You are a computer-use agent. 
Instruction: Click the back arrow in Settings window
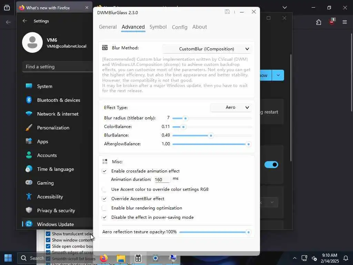25,21
